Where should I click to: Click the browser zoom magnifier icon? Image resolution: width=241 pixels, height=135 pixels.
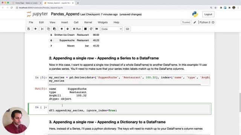tap(211, 7)
